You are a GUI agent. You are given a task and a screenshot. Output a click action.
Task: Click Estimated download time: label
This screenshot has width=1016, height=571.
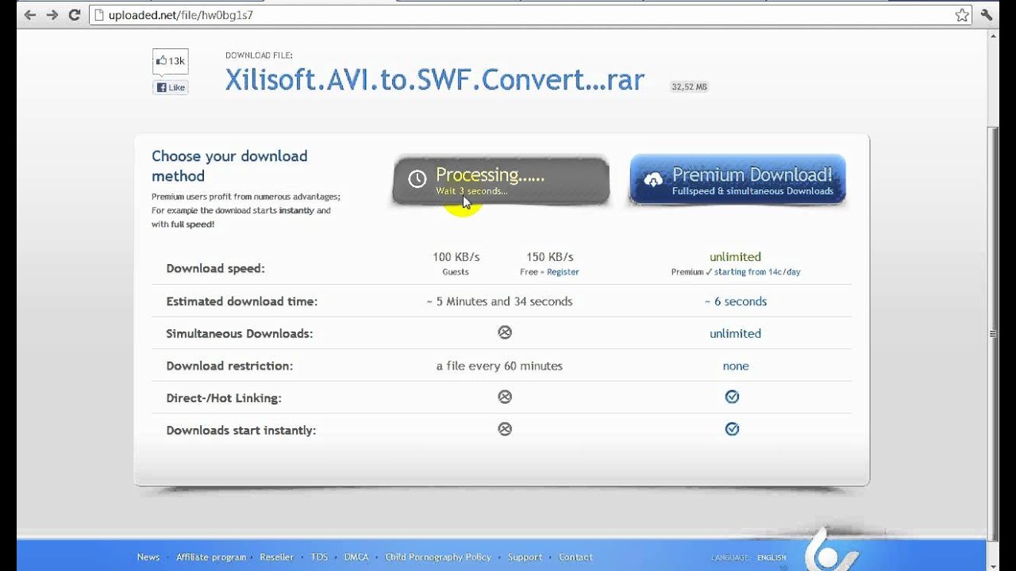[x=241, y=301]
